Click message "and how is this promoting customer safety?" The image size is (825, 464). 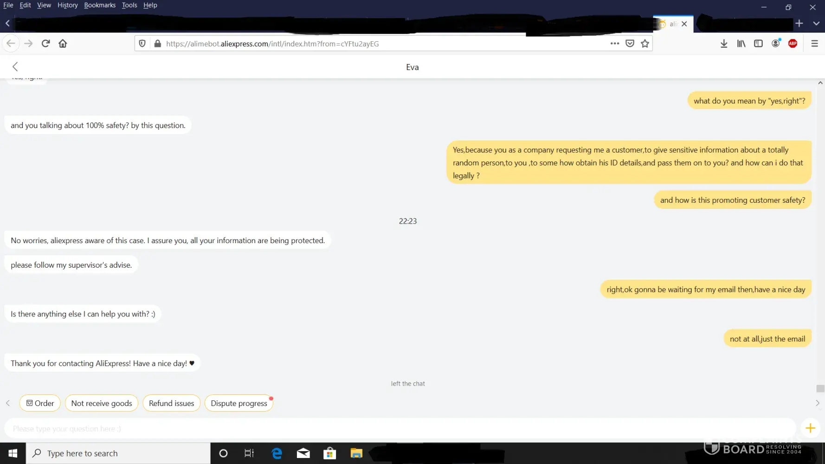[733, 200]
